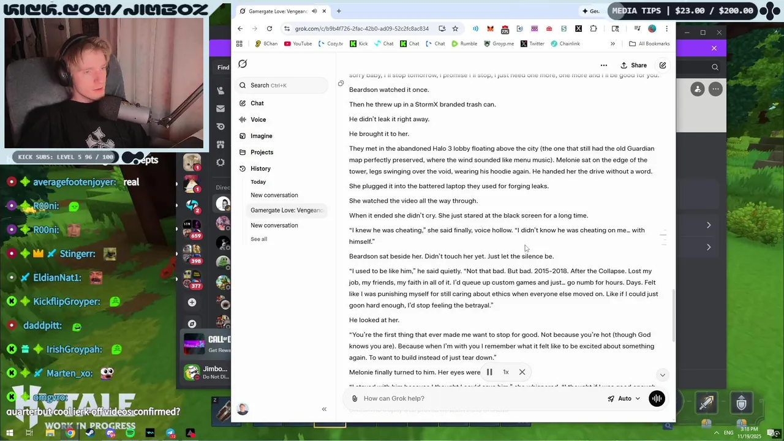
Task: Click the X extension icon in toolbar
Action: [578, 29]
